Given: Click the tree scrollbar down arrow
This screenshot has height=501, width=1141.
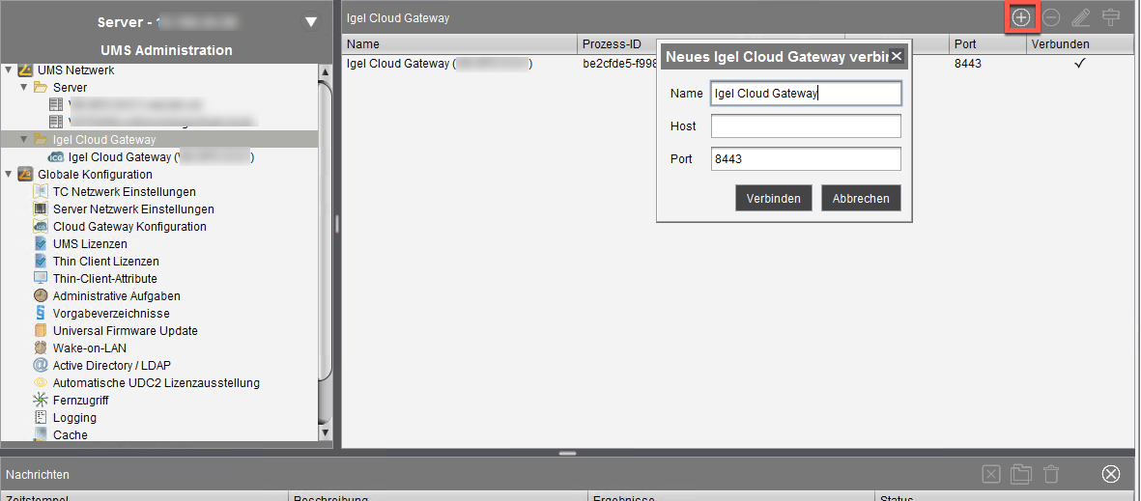Looking at the screenshot, I should pos(326,433).
